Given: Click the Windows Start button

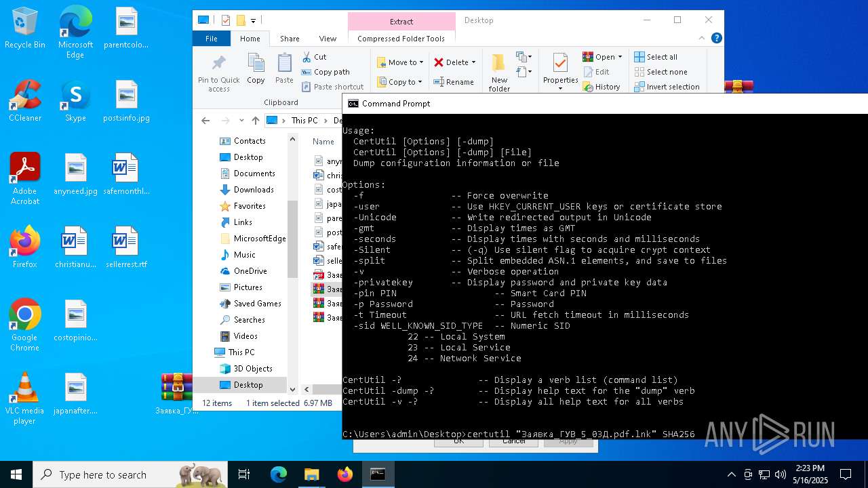Looking at the screenshot, I should (16, 475).
